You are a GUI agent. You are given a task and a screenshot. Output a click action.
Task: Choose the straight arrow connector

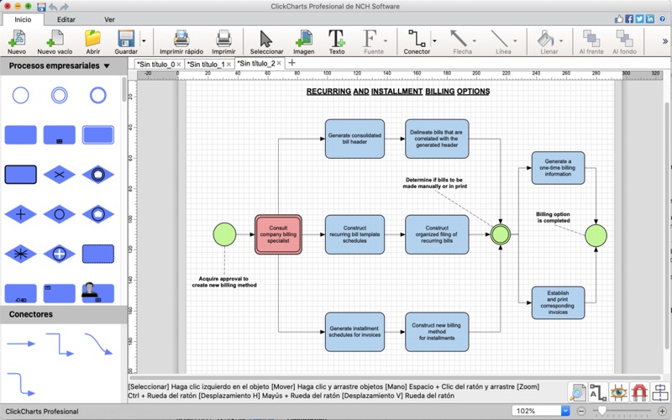pos(21,344)
